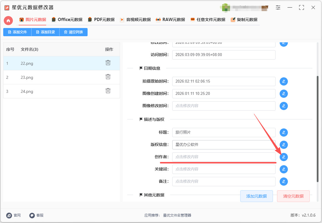Click the user avatar in title bar
This screenshot has height=223, width=322.
click(225, 8)
